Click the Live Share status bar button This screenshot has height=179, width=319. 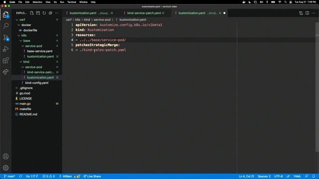pos(92,176)
